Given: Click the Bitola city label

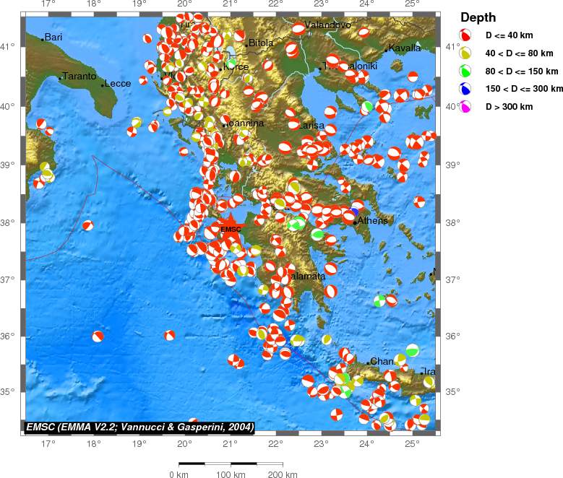Looking at the screenshot, I should 261,43.
